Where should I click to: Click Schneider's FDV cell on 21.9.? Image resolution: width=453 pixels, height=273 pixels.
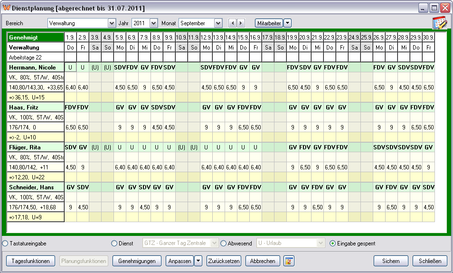(x=317, y=187)
